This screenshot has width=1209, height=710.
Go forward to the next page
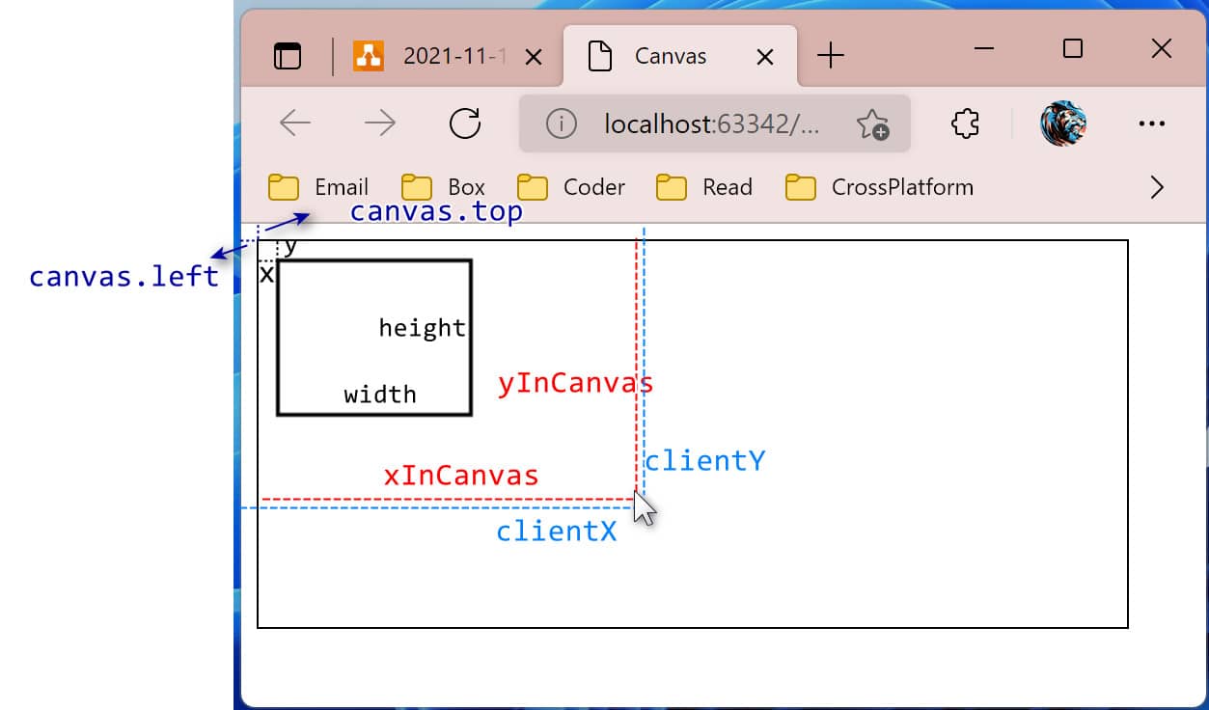380,123
